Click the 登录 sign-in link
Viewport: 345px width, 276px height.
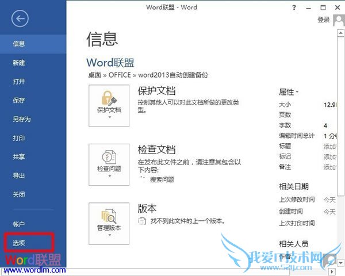[323, 20]
